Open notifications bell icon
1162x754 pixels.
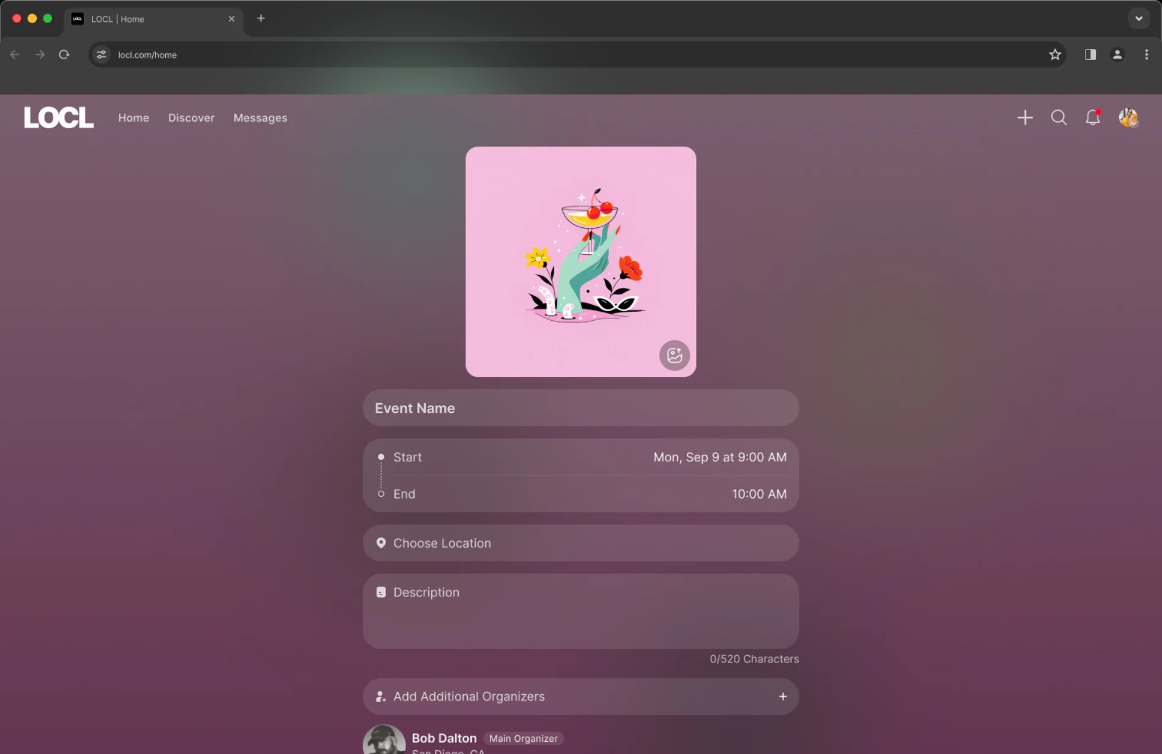tap(1093, 117)
